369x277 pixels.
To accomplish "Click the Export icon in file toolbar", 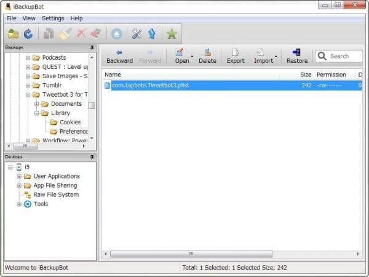I will click(x=235, y=56).
